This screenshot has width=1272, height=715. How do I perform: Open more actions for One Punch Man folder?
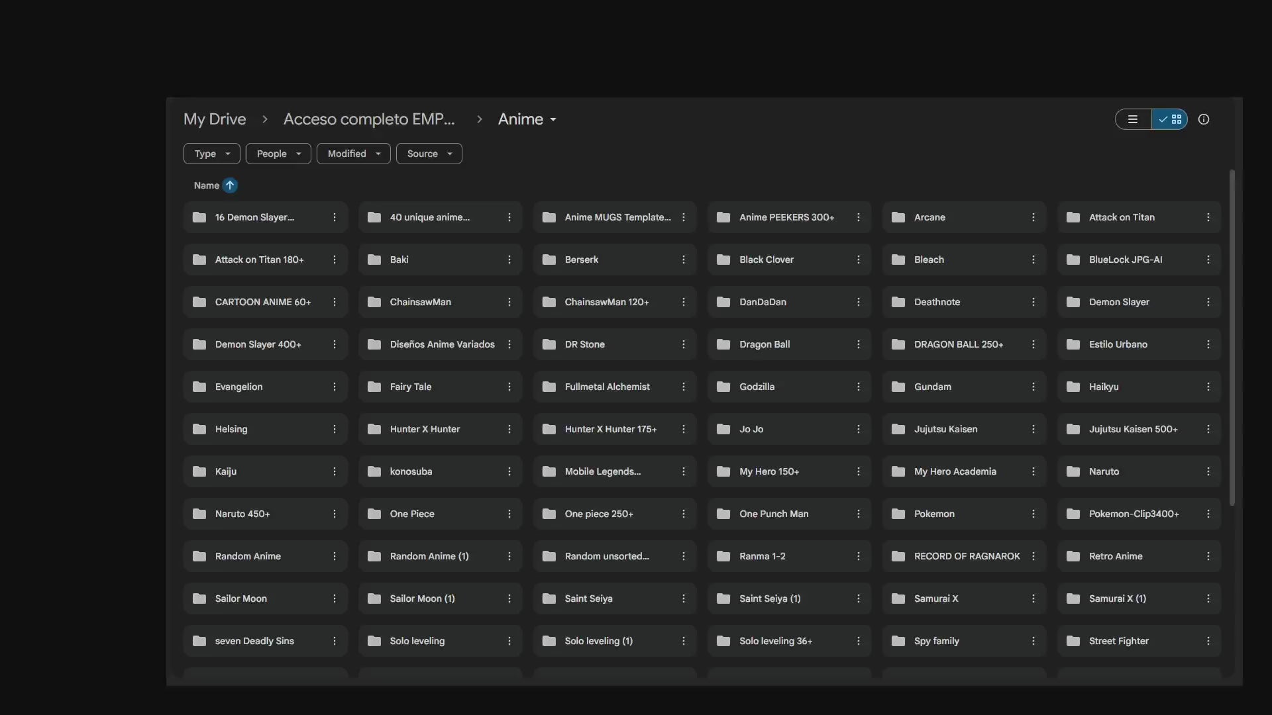click(858, 514)
